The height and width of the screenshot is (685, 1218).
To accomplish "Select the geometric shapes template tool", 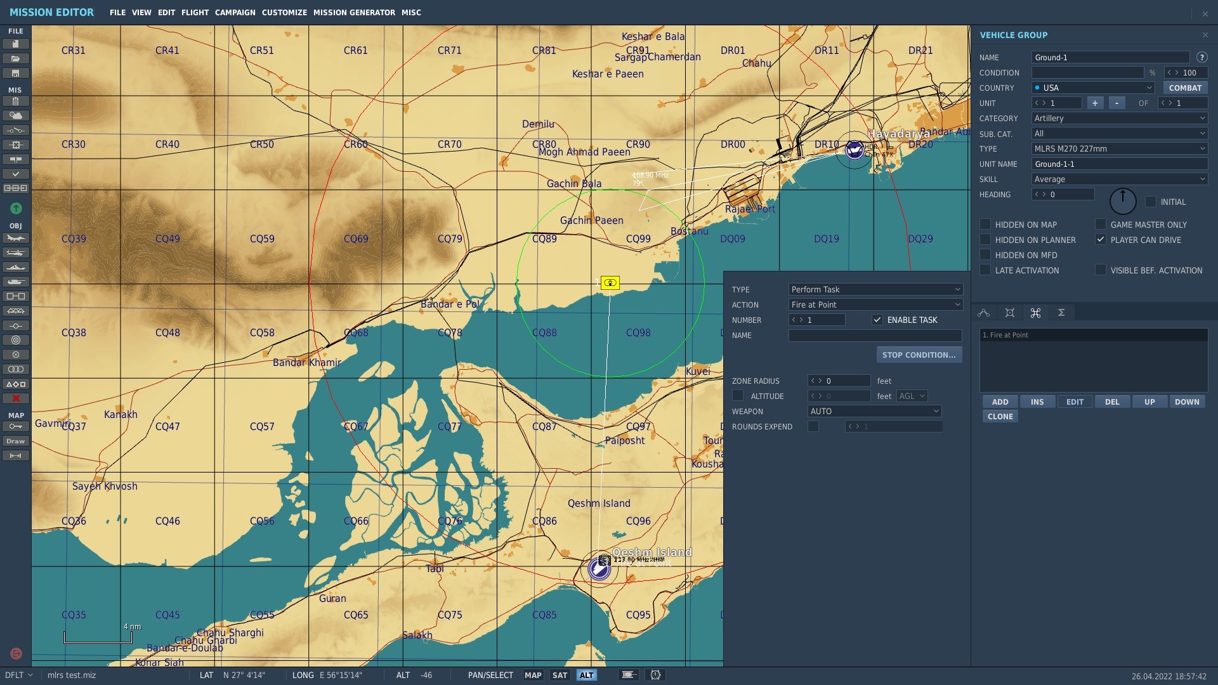I will (x=16, y=384).
